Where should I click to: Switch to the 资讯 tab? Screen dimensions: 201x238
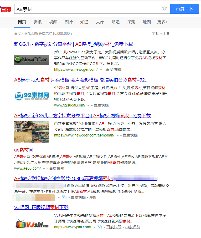[x=38, y=22]
